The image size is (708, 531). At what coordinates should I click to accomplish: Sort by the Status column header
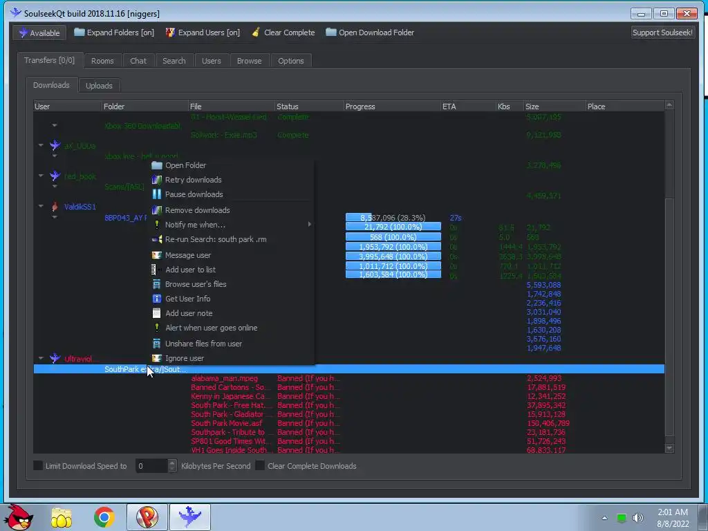[309, 106]
